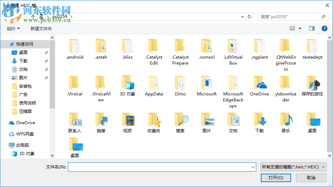Click pc0359 in the address path

[60, 16]
